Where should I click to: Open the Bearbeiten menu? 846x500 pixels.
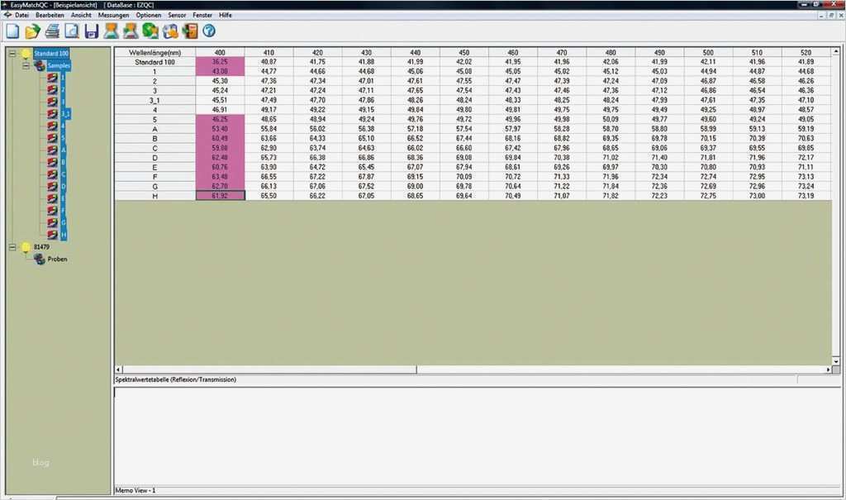pyautogui.click(x=50, y=15)
